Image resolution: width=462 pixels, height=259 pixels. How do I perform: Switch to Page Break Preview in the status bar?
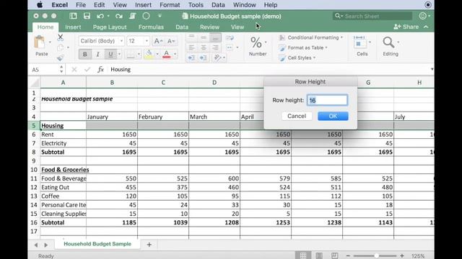pos(334,255)
